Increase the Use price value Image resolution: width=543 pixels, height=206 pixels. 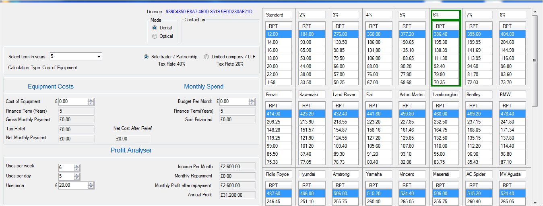point(91,184)
